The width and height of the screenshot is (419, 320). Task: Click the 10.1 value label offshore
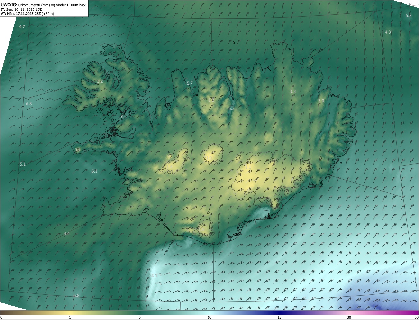(x=153, y=275)
